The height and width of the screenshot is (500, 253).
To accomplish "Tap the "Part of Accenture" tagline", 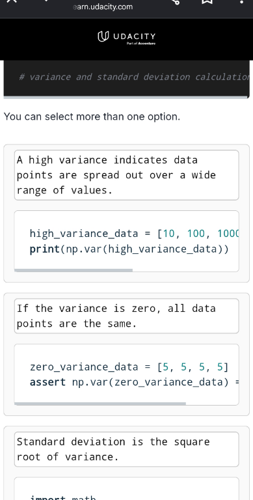I will coord(141,44).
